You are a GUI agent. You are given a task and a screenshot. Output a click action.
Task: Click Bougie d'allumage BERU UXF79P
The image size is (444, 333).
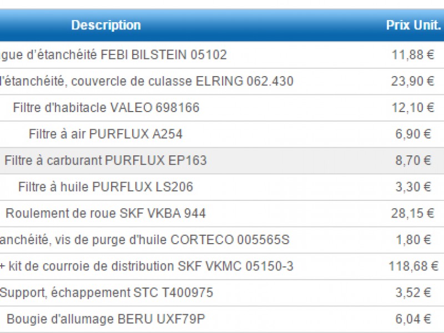tap(105, 319)
